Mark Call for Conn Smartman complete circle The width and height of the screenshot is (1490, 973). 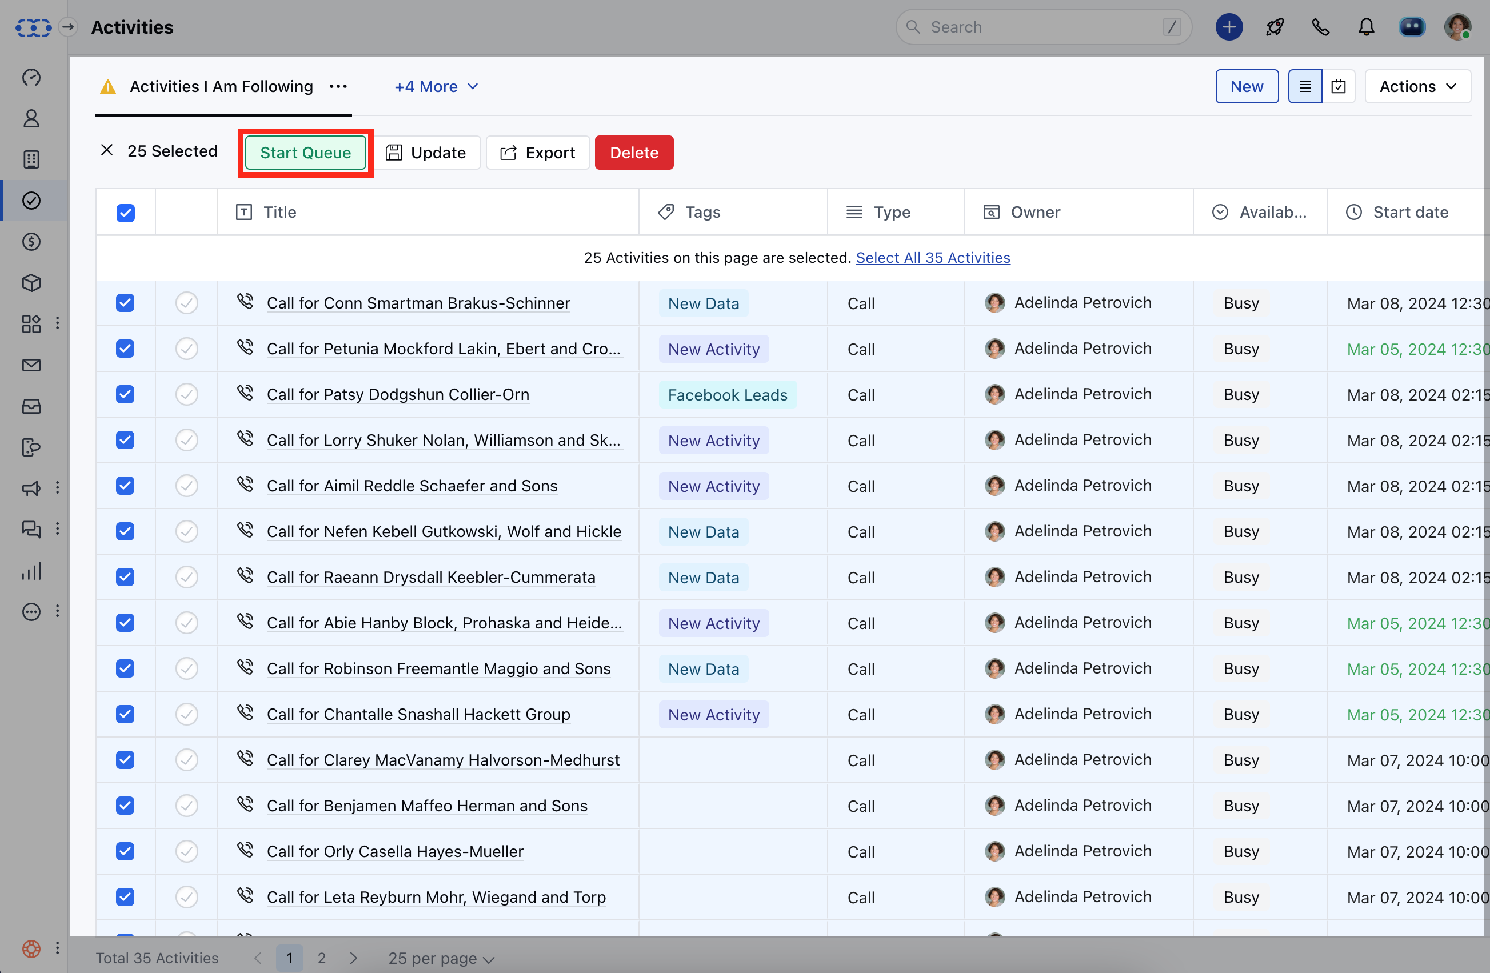point(186,303)
